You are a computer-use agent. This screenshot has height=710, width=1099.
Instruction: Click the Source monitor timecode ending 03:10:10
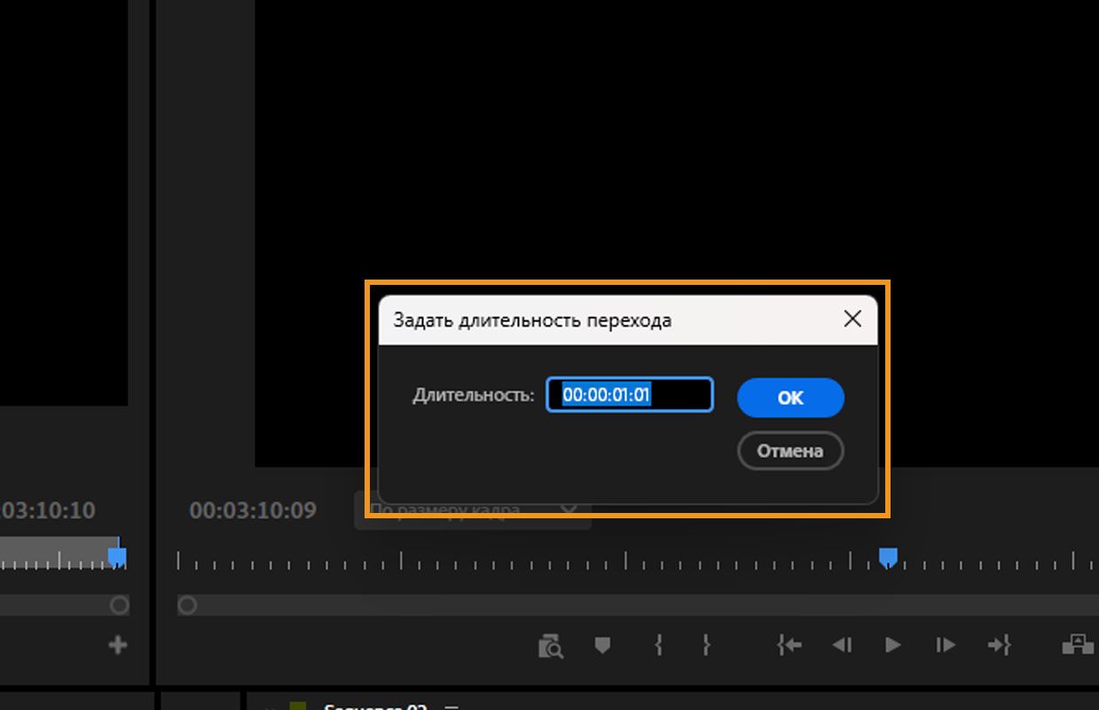(x=48, y=510)
